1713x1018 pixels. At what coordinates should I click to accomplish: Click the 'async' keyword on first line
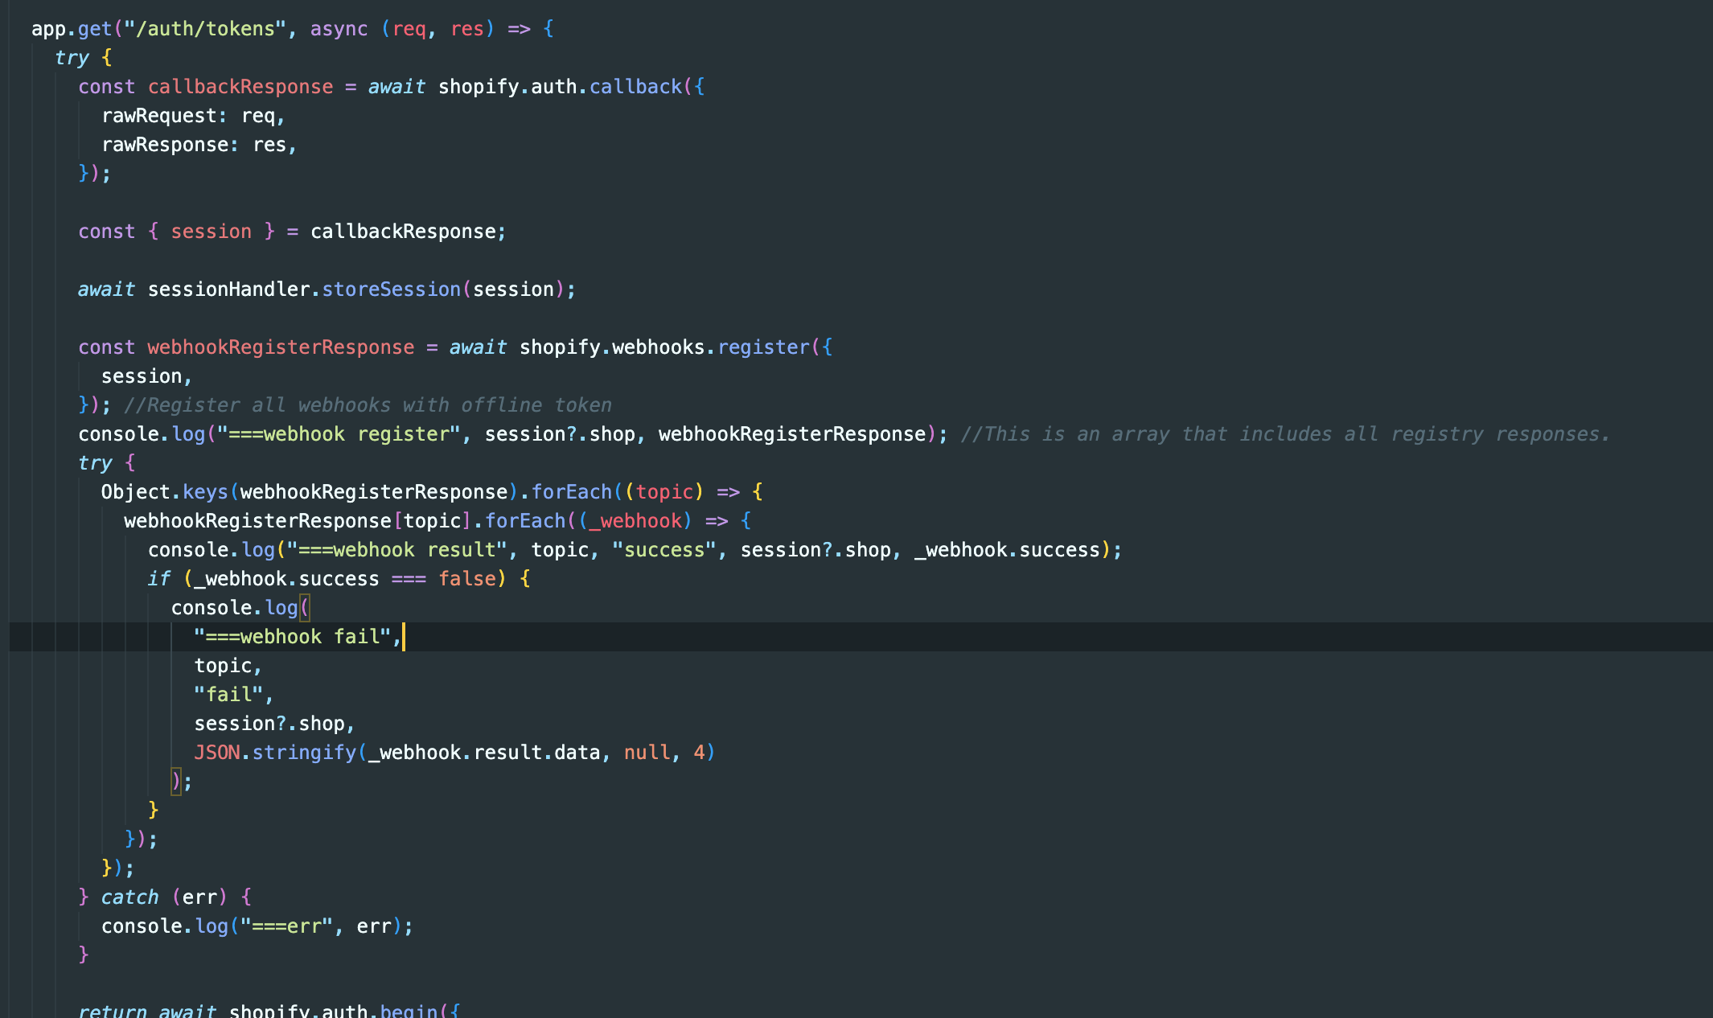click(339, 29)
